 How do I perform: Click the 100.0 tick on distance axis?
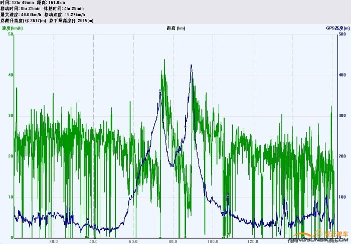213,241
